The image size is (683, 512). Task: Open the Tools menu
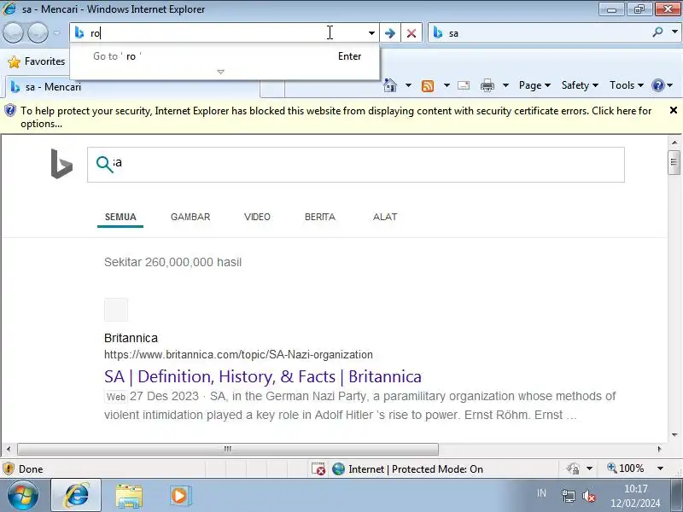627,85
